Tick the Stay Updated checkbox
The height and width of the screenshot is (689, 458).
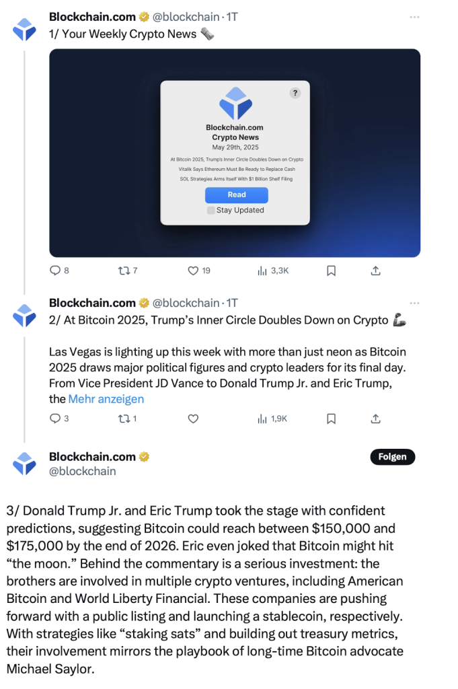(211, 210)
